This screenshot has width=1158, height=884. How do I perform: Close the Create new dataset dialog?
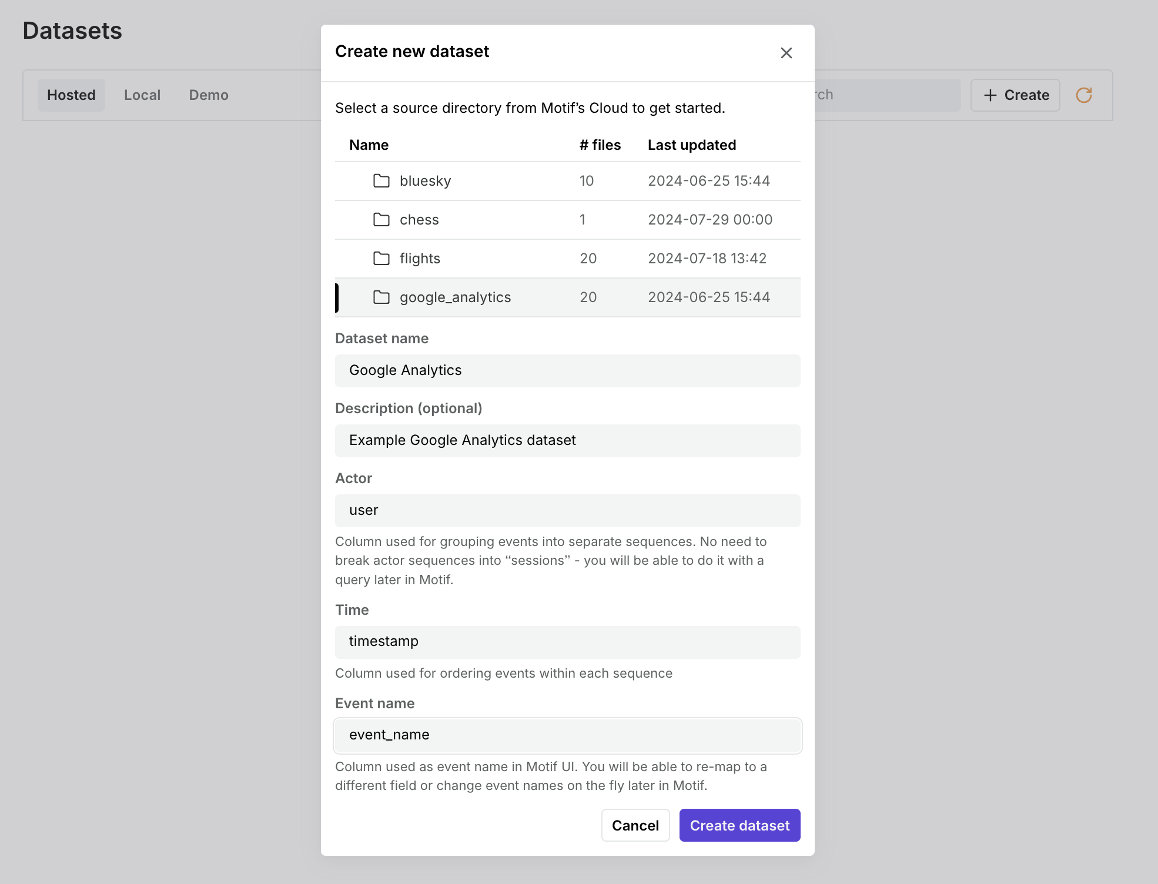tap(786, 53)
